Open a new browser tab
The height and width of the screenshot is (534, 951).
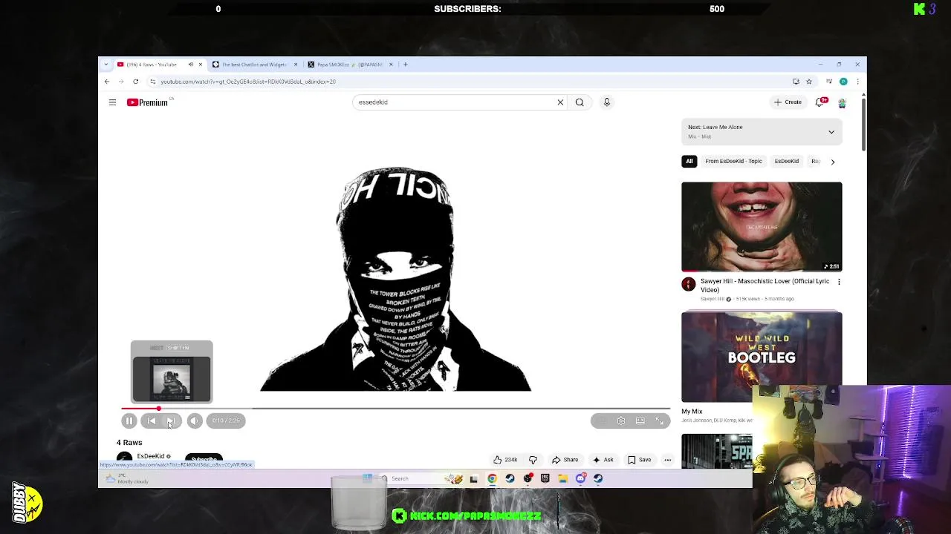pyautogui.click(x=405, y=65)
